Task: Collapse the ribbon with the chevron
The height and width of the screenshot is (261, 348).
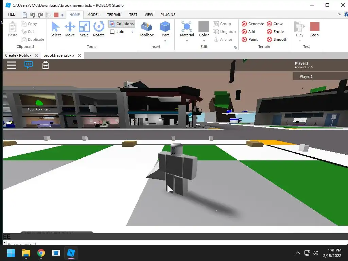Action: click(339, 14)
